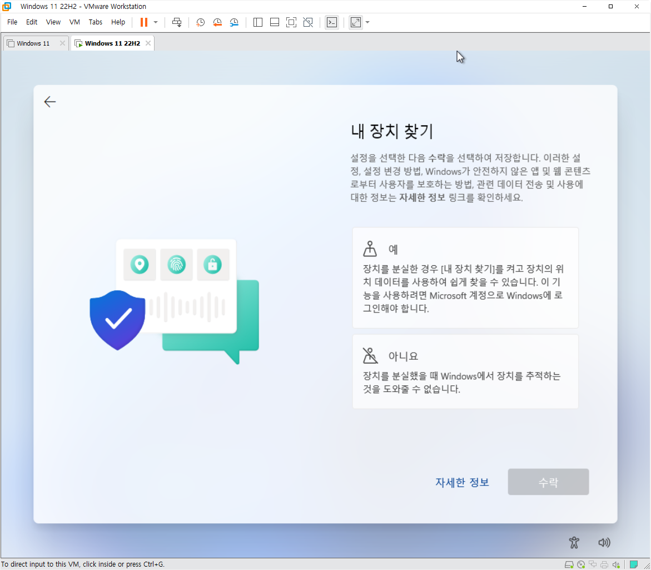This screenshot has width=651, height=570.
Task: Take a snapshot of this virtual machine
Action: coord(200,22)
